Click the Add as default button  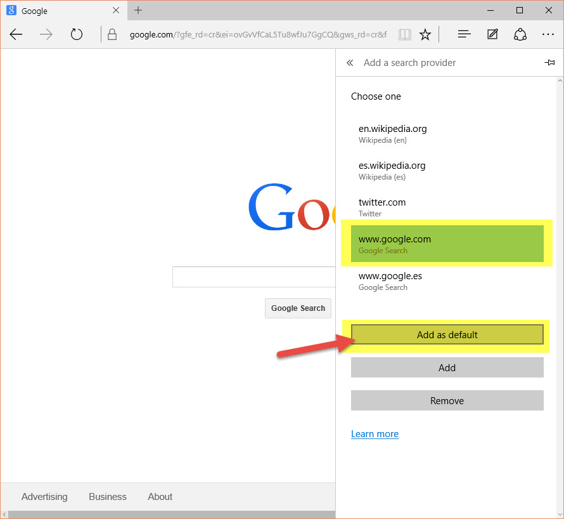(447, 334)
